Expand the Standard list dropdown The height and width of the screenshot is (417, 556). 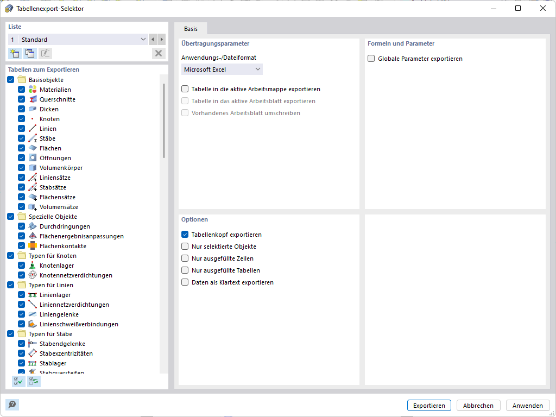tap(143, 40)
